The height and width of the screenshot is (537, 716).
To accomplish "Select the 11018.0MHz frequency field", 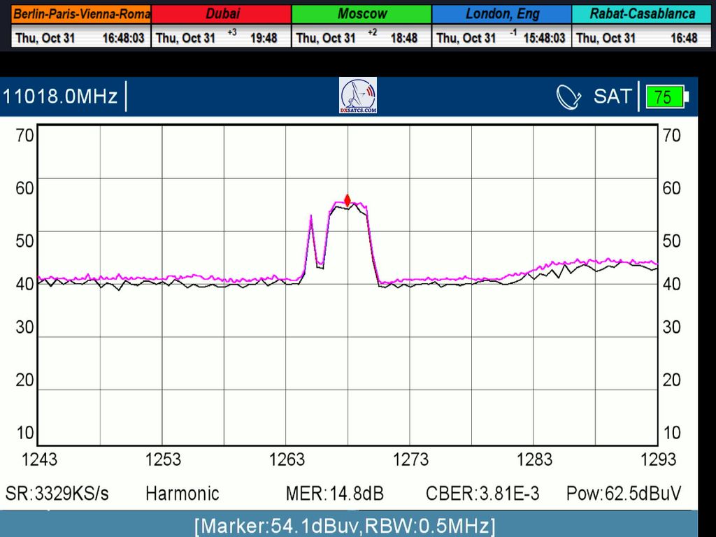I will [61, 96].
